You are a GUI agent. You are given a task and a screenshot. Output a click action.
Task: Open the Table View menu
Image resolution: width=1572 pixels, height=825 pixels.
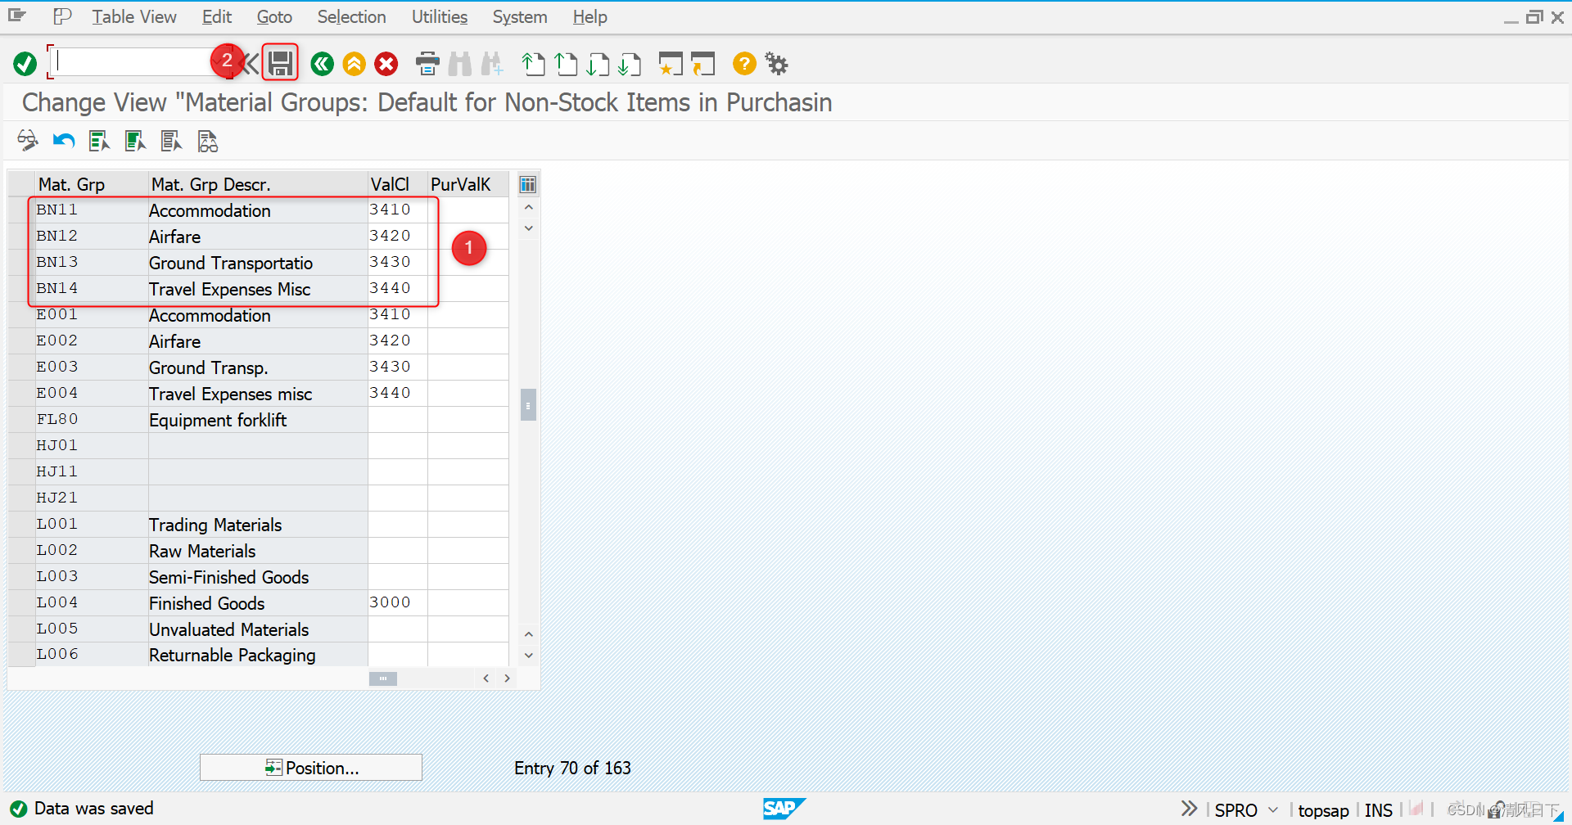[x=134, y=16]
